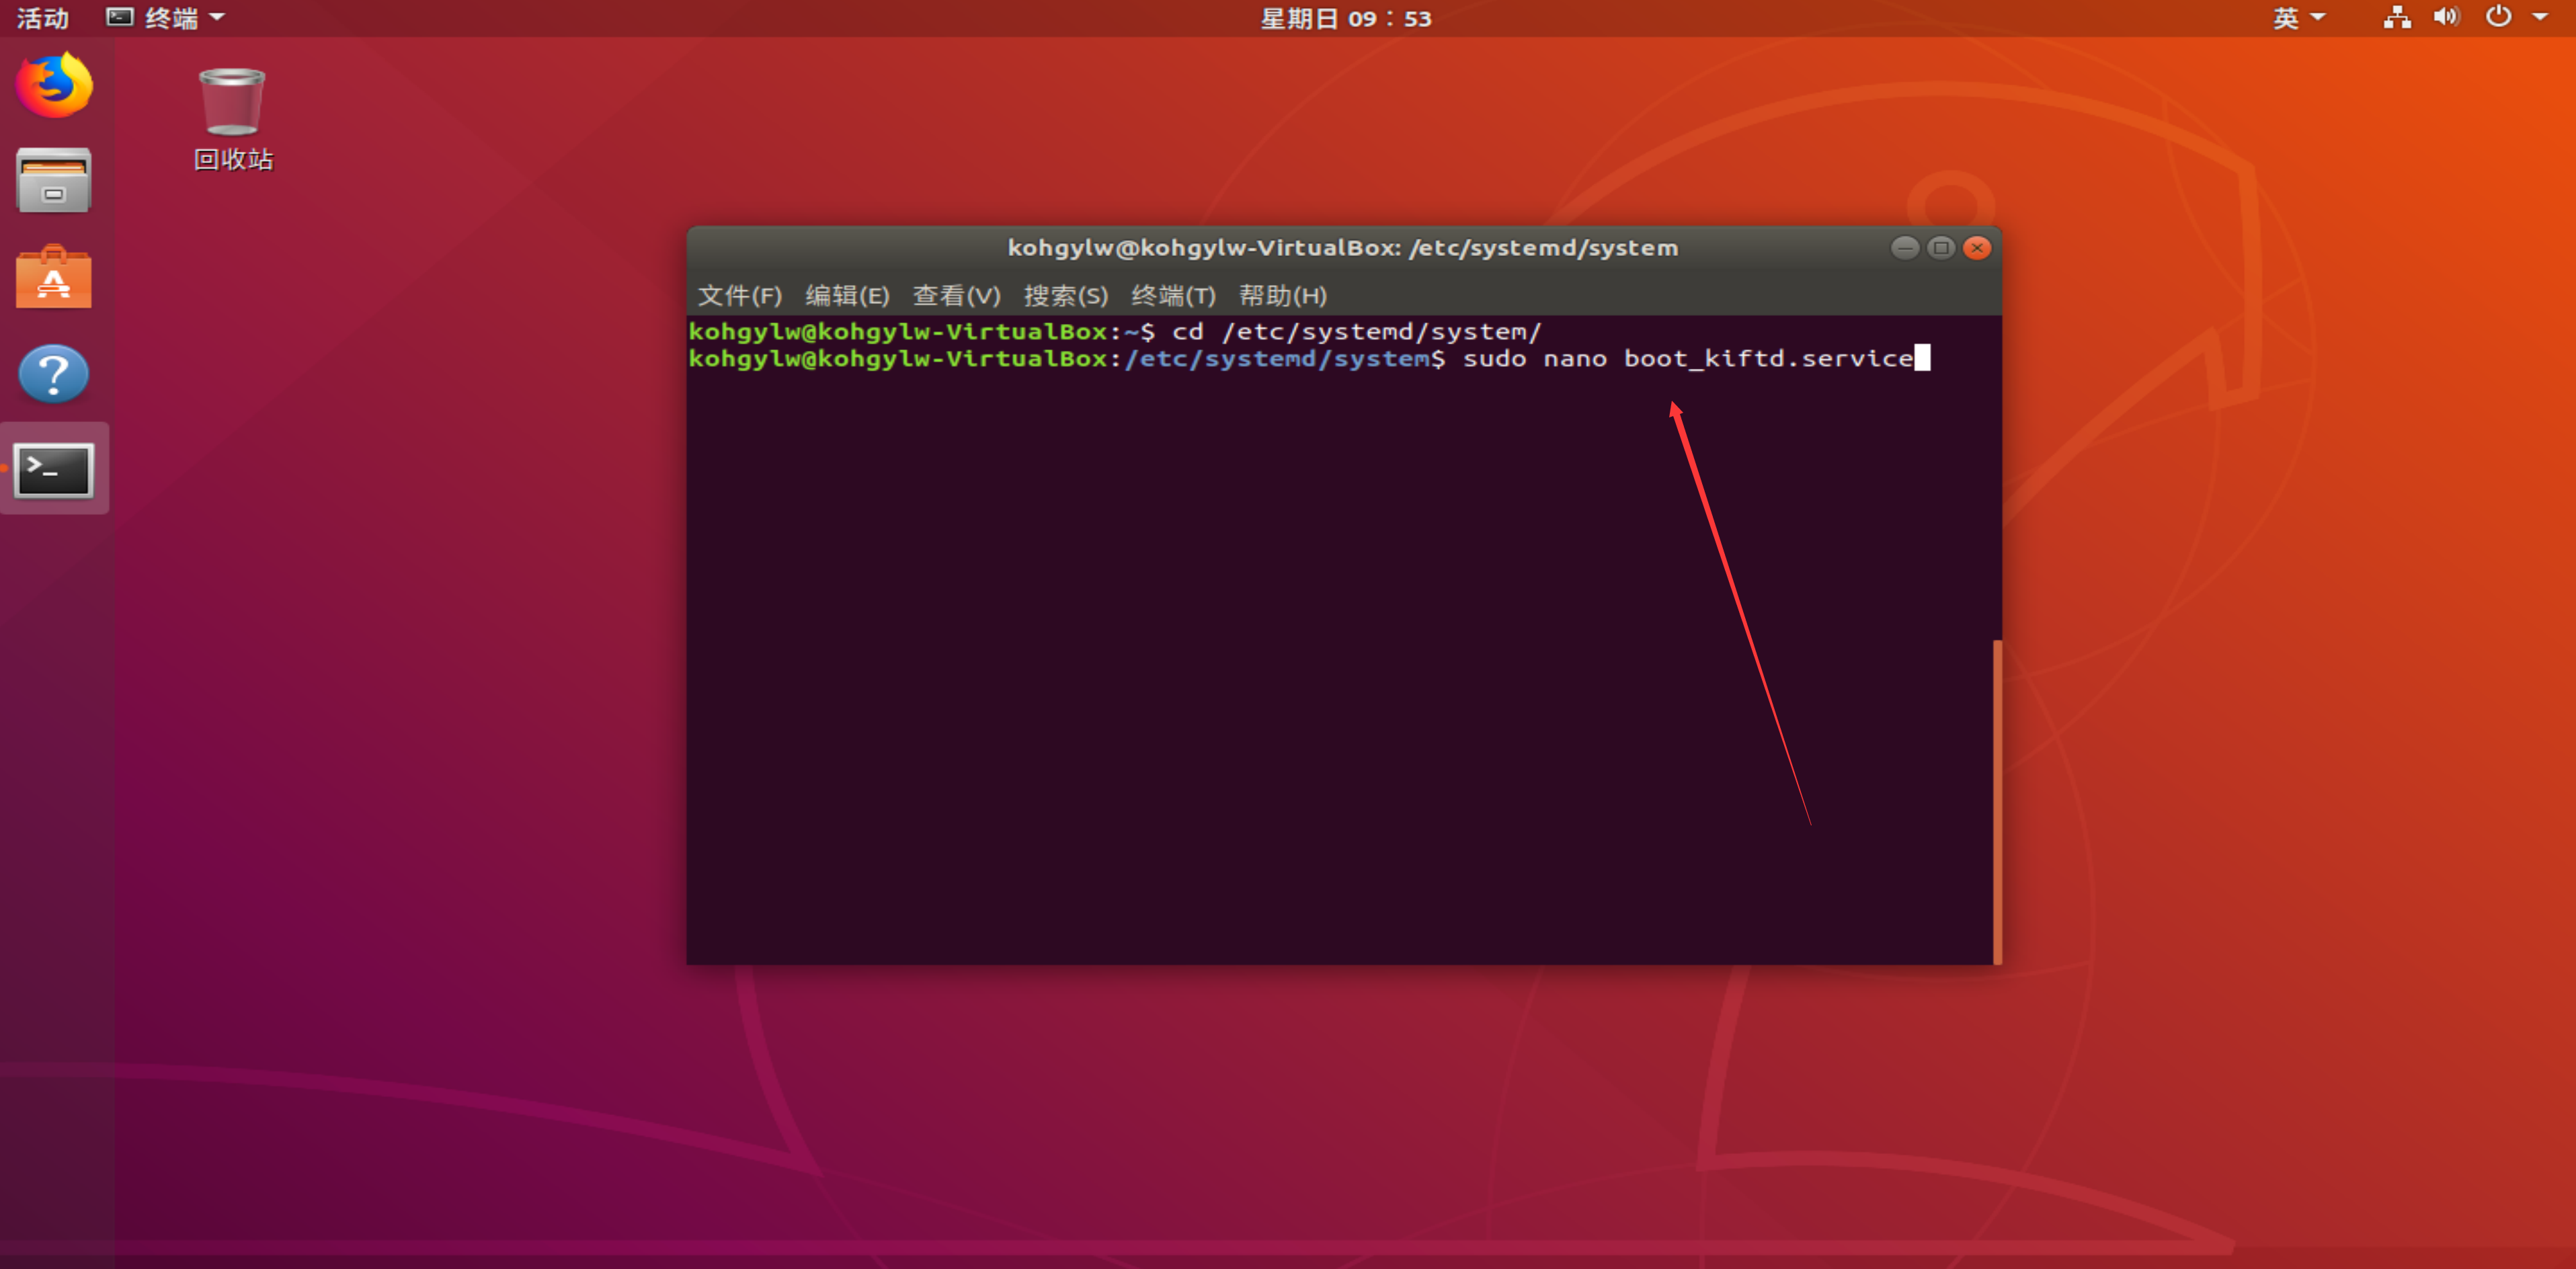This screenshot has height=1269, width=2576.
Task: Launch the Files application from the dock
Action: pyautogui.click(x=53, y=180)
